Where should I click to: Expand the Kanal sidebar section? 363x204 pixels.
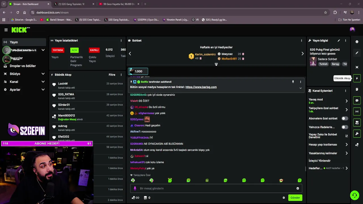24,82
